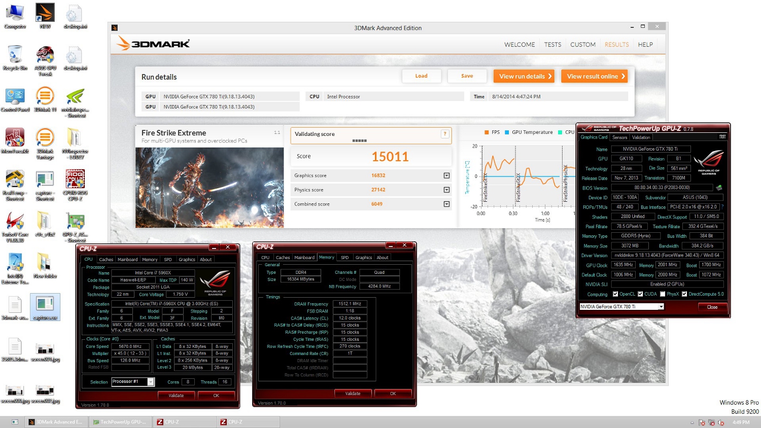Screen dimensions: 761x428
Task: Launch the RealTemp shortcut icon
Action: click(x=15, y=186)
